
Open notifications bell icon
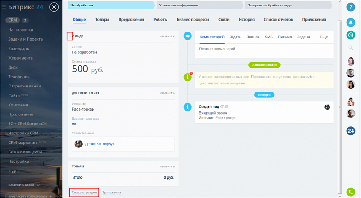point(351,22)
